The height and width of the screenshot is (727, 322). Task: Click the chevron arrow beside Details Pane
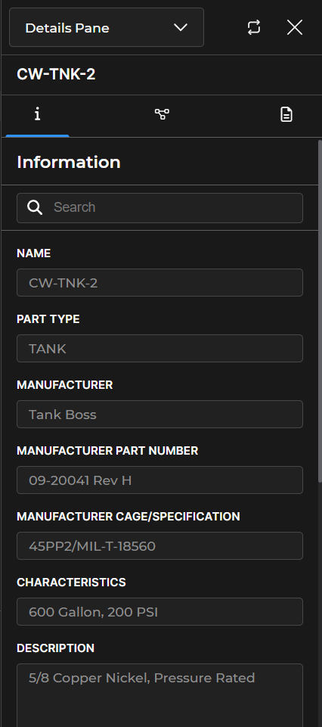(180, 27)
